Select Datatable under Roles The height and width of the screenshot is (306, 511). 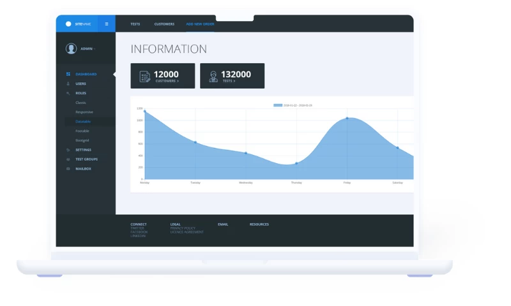pyautogui.click(x=83, y=121)
